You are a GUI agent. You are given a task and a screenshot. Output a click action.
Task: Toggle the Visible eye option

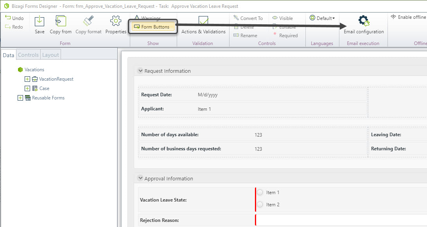(283, 18)
